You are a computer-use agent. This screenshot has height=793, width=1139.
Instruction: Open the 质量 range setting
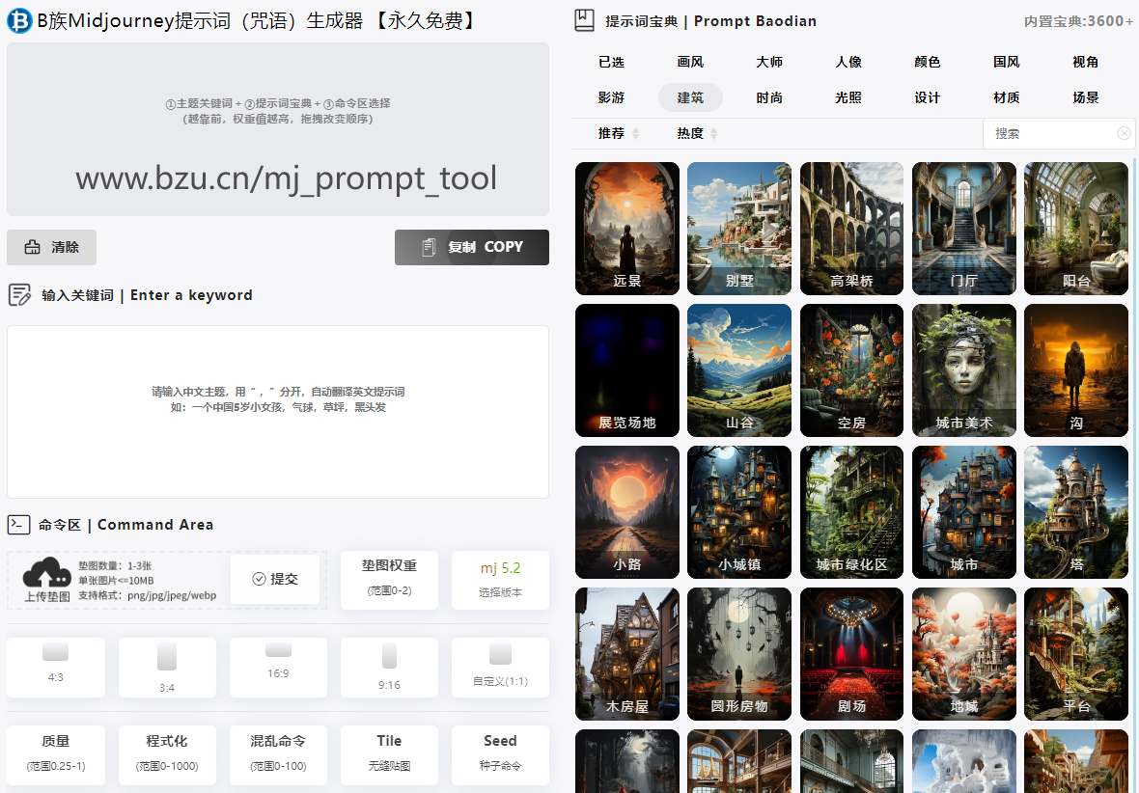tap(56, 754)
